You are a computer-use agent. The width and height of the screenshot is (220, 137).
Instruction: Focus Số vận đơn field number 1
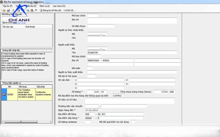pyautogui.click(x=101, y=80)
